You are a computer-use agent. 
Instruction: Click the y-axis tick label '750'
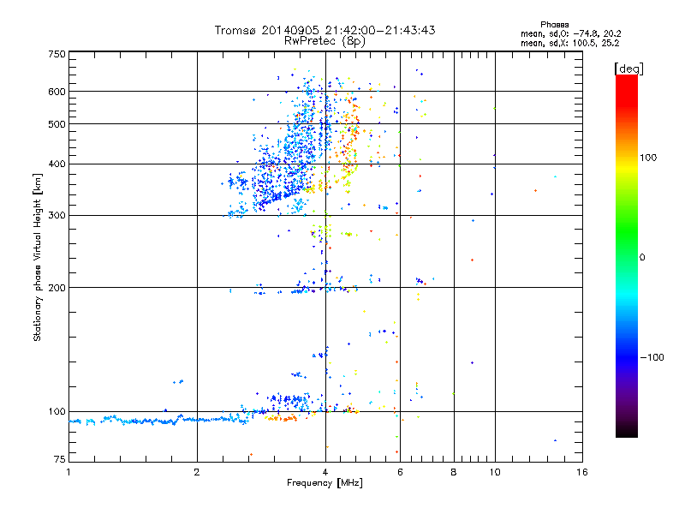(57, 54)
